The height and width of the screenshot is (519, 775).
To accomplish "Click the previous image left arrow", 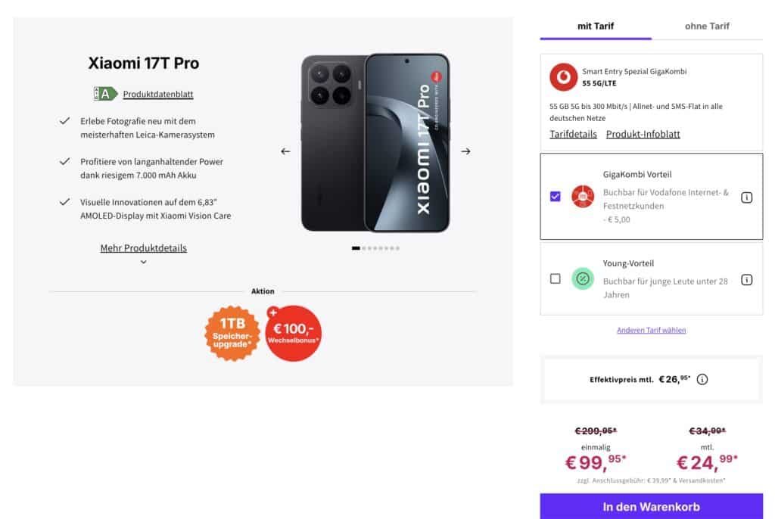I will tap(285, 151).
